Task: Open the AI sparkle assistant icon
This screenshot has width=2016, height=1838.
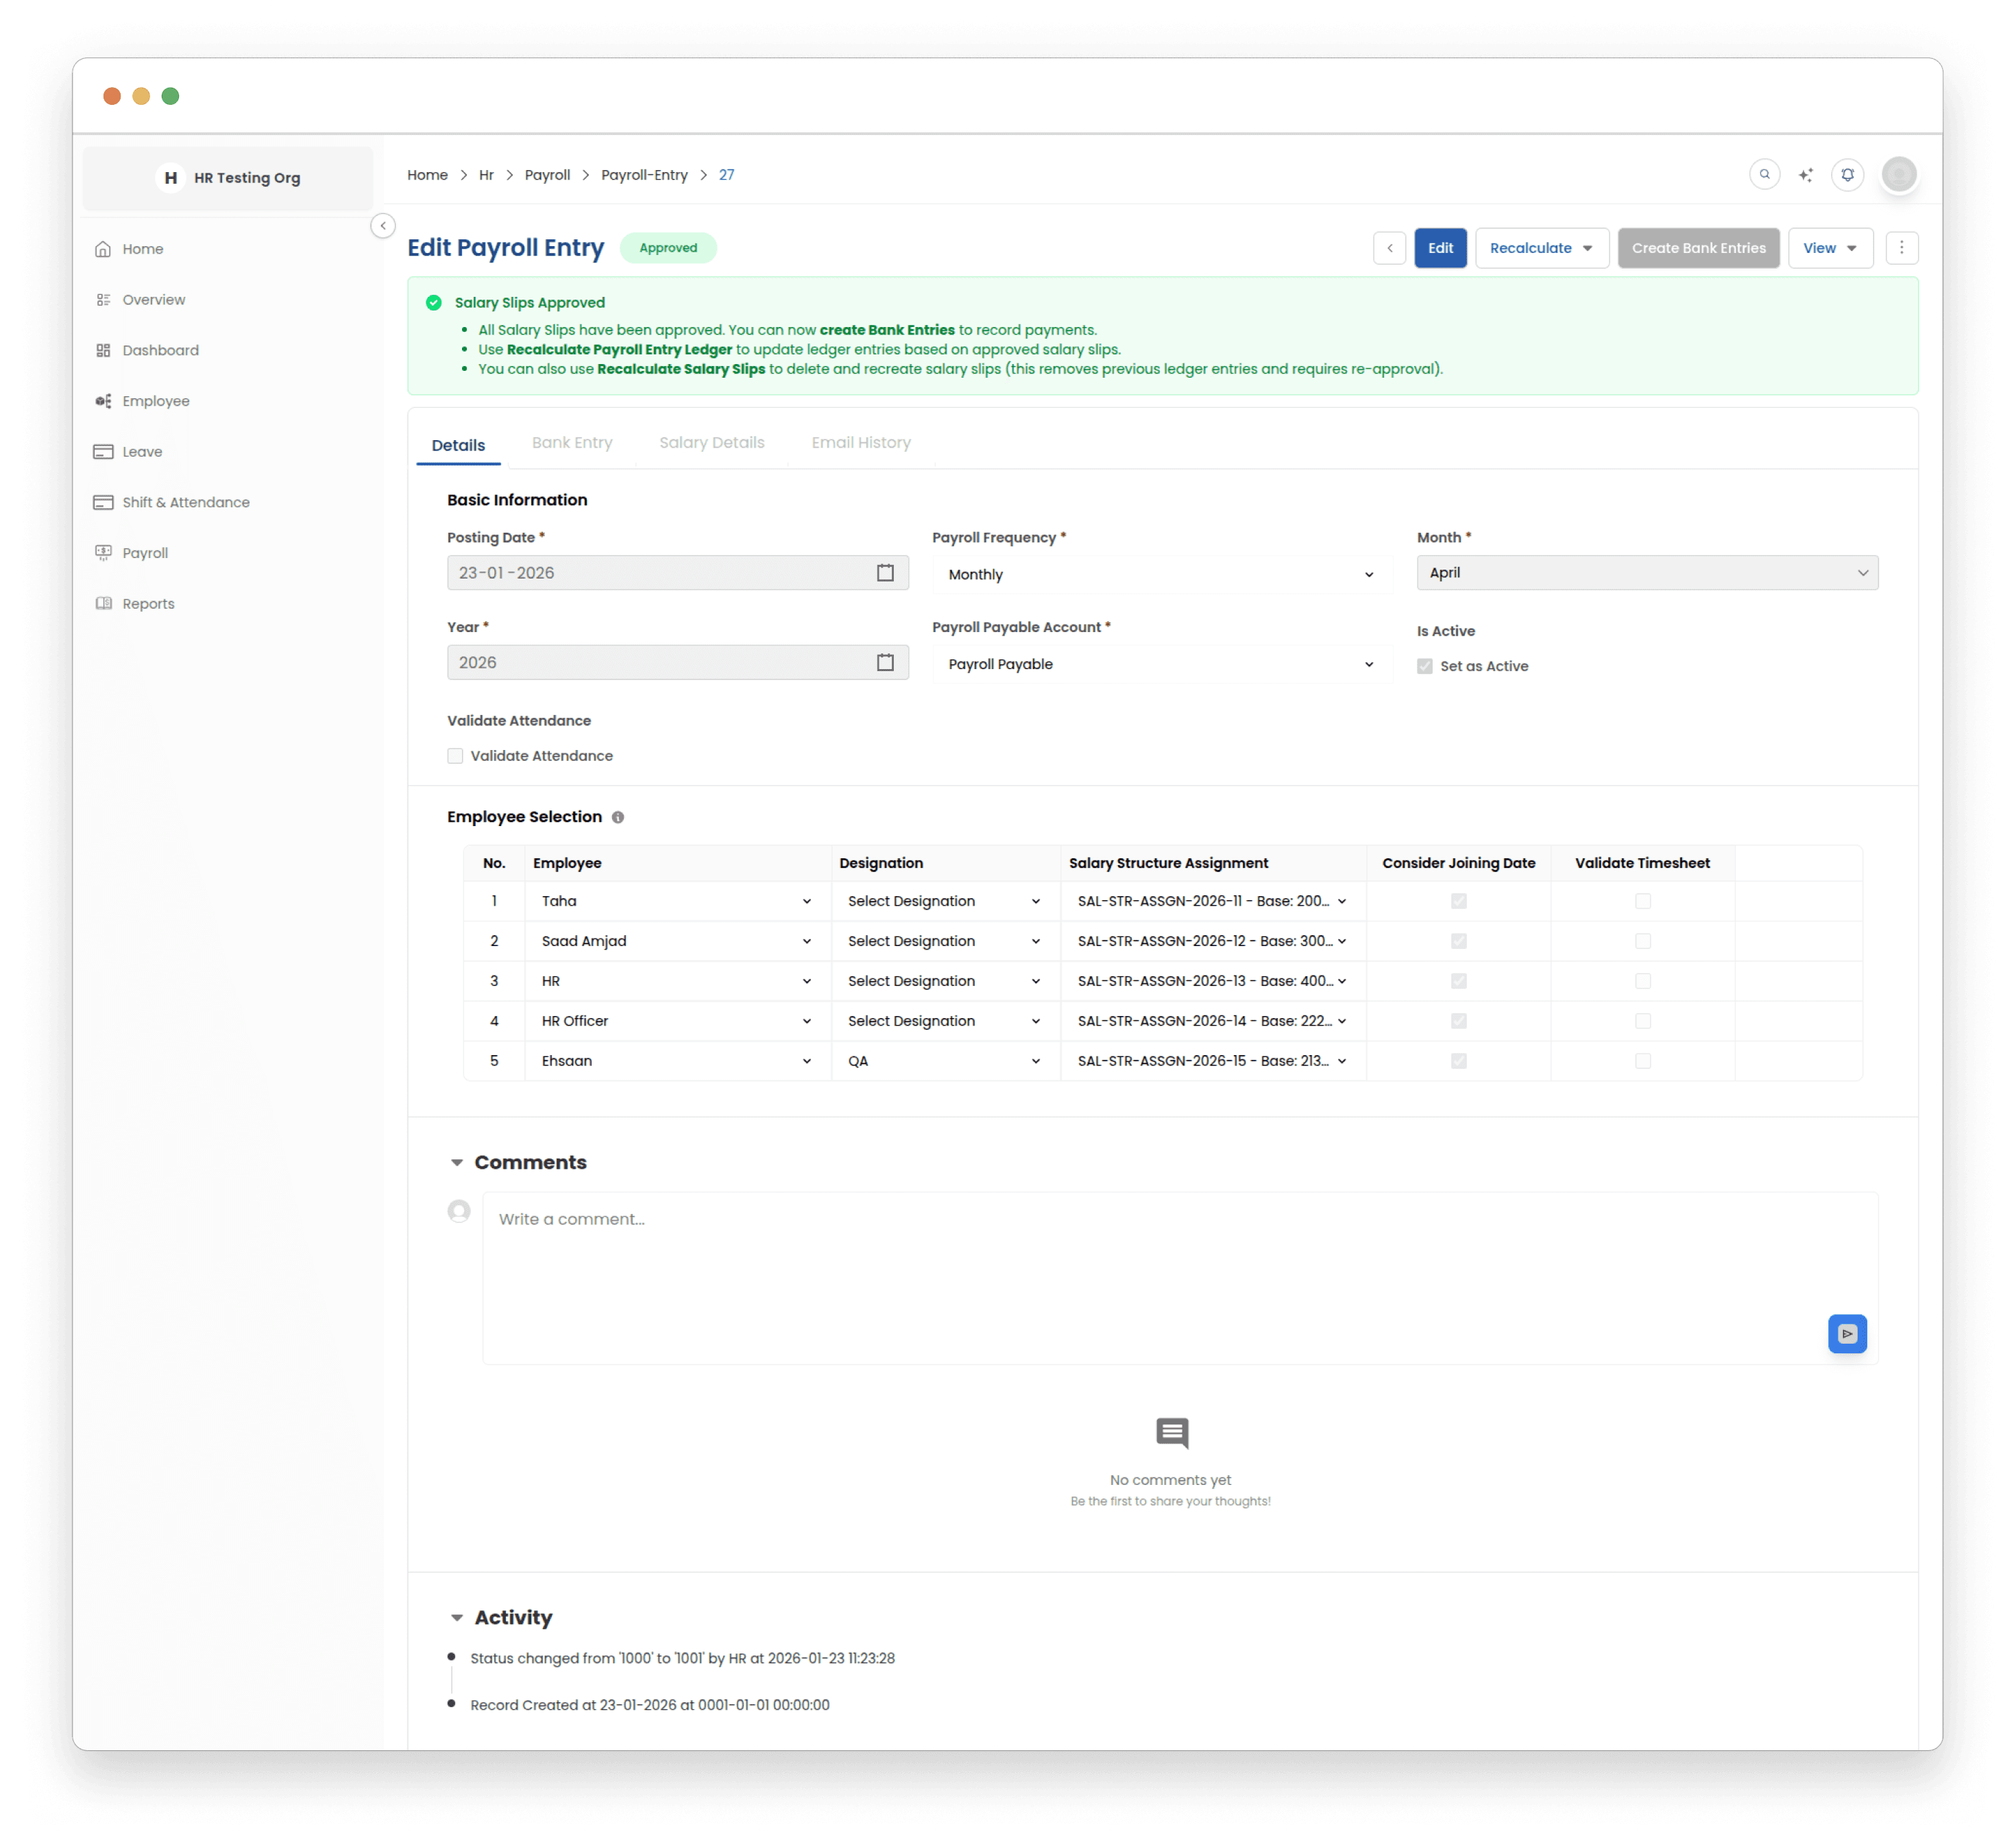Action: 1805,175
